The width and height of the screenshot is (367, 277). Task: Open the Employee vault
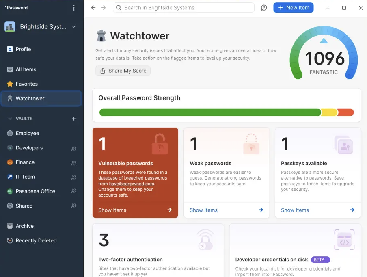point(41,133)
